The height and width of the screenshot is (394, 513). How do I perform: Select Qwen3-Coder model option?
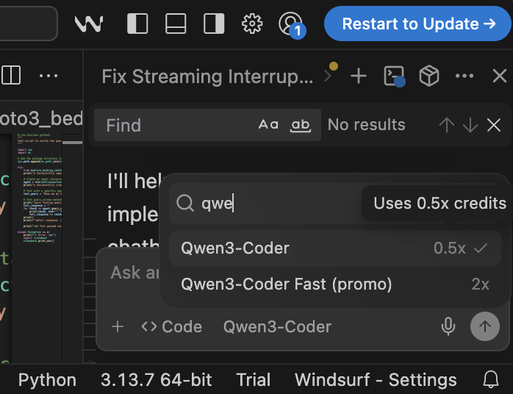[334, 248]
